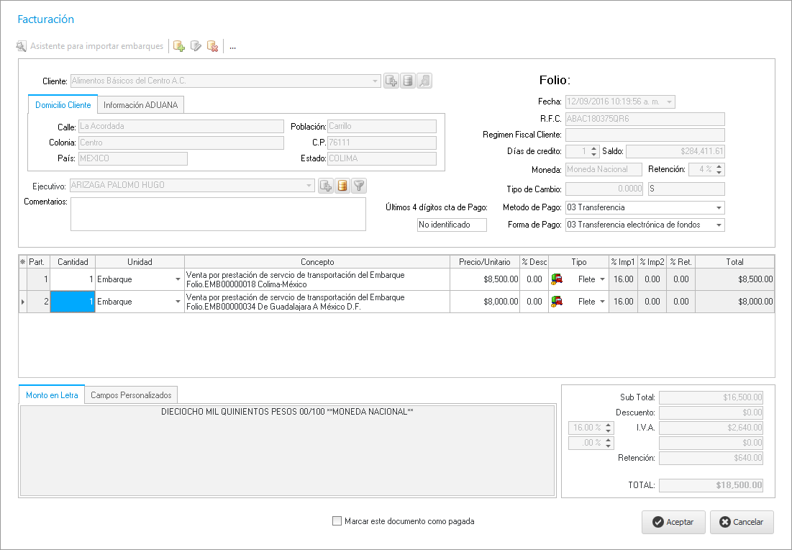This screenshot has height=550, width=792.
Task: Click the truck icon in row 1 Tipo
Action: (x=557, y=279)
